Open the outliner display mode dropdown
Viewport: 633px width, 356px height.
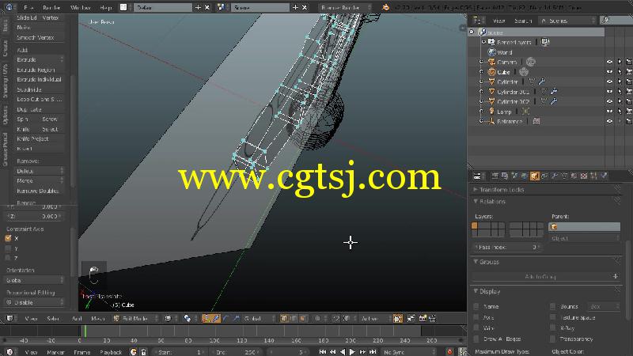coord(568,21)
